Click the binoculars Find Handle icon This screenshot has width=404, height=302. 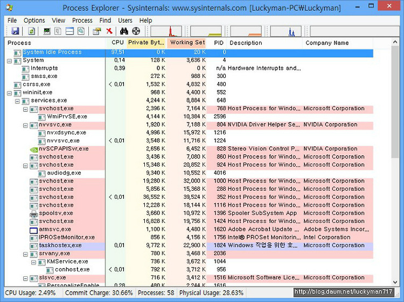124,31
